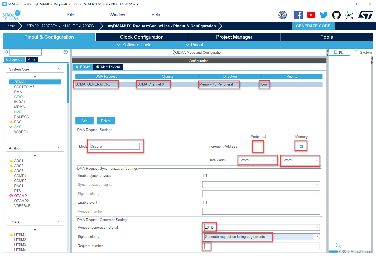
Task: Switch to Clock Configuration tab
Action: [142, 37]
